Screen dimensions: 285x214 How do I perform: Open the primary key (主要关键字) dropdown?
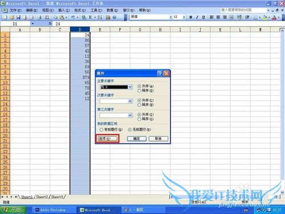pyautogui.click(x=130, y=87)
